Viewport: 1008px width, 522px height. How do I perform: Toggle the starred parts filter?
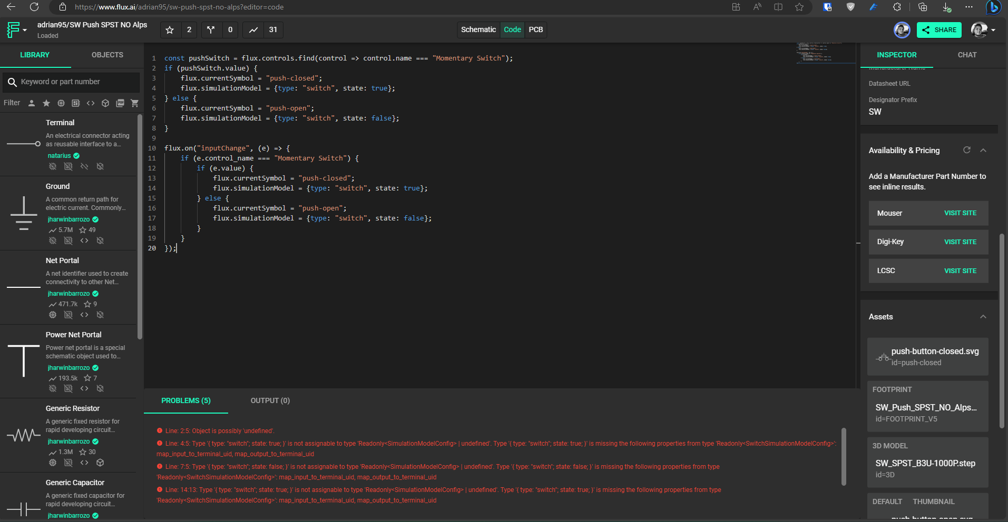click(46, 103)
